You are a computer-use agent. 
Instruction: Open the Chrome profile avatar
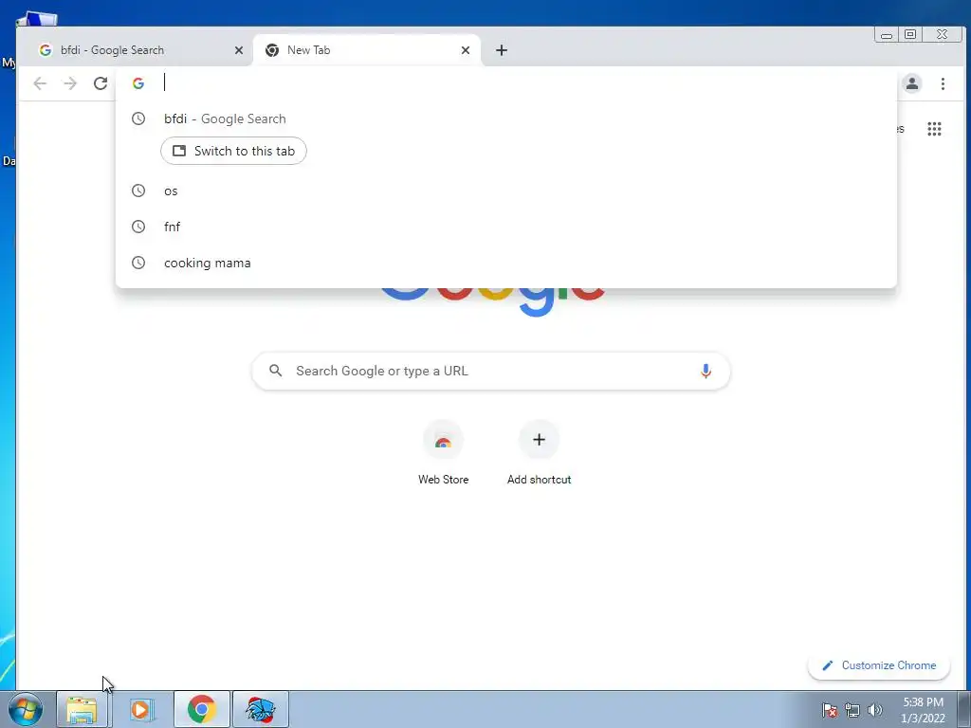click(x=912, y=83)
